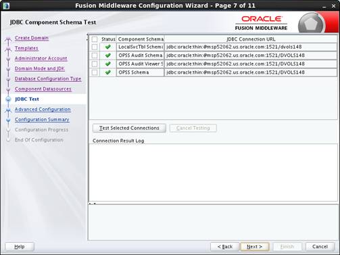Select the OPSS Schema name cell

pos(140,72)
